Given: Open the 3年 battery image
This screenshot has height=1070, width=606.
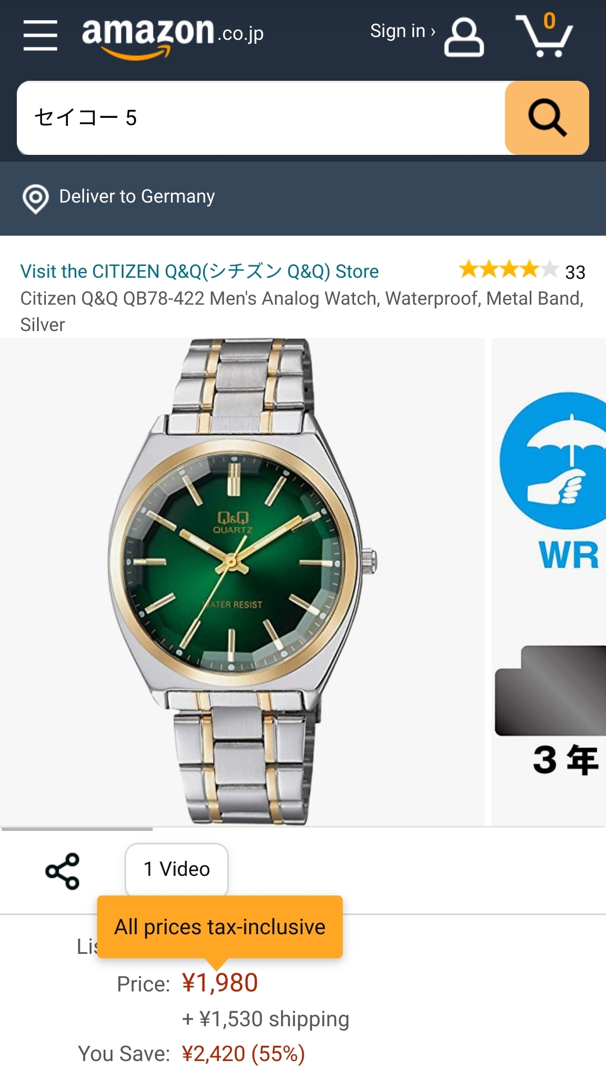Looking at the screenshot, I should click(x=551, y=711).
